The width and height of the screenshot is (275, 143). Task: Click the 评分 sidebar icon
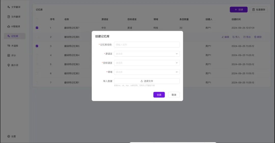[9, 55]
